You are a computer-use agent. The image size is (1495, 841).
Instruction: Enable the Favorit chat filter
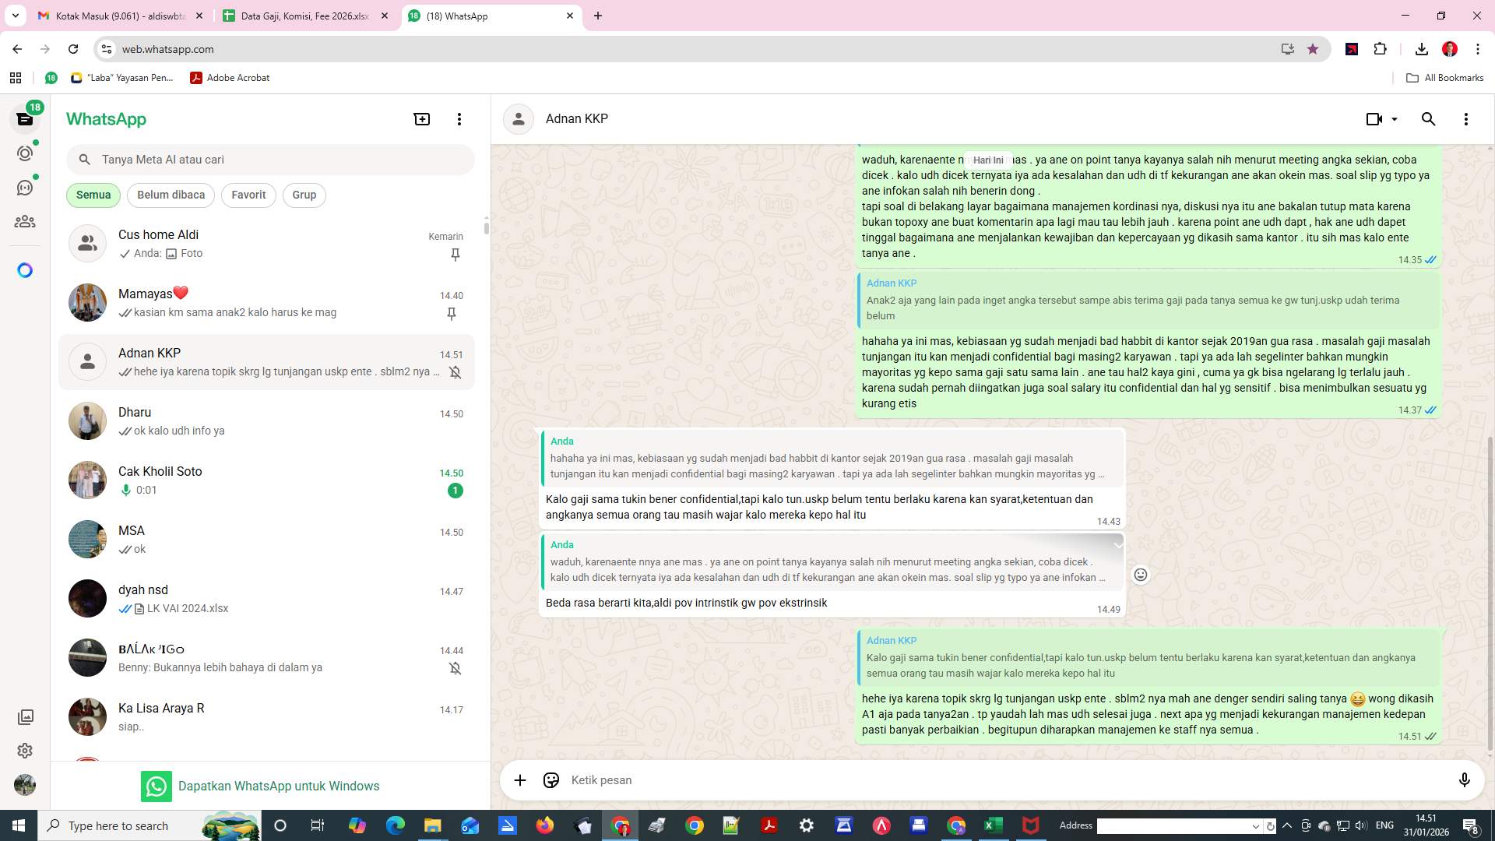[x=248, y=195]
